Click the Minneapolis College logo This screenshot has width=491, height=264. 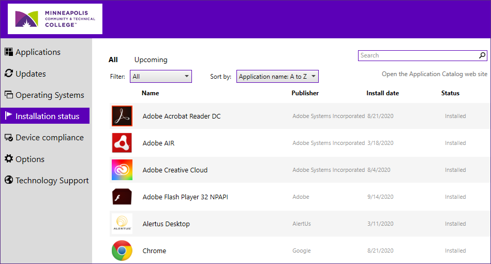55,19
